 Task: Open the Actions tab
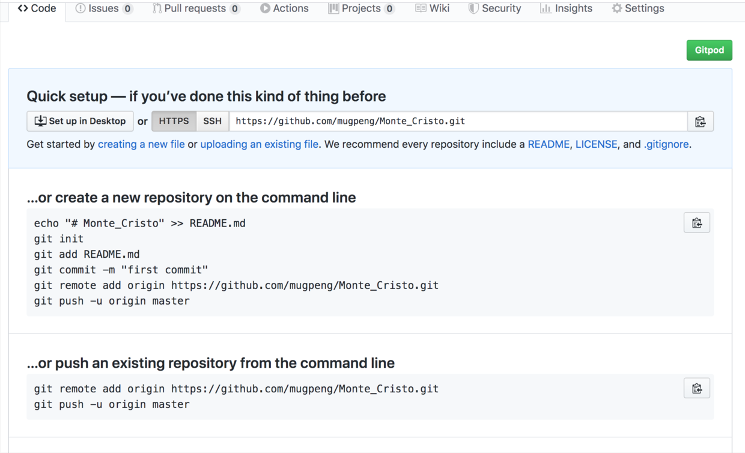click(284, 8)
